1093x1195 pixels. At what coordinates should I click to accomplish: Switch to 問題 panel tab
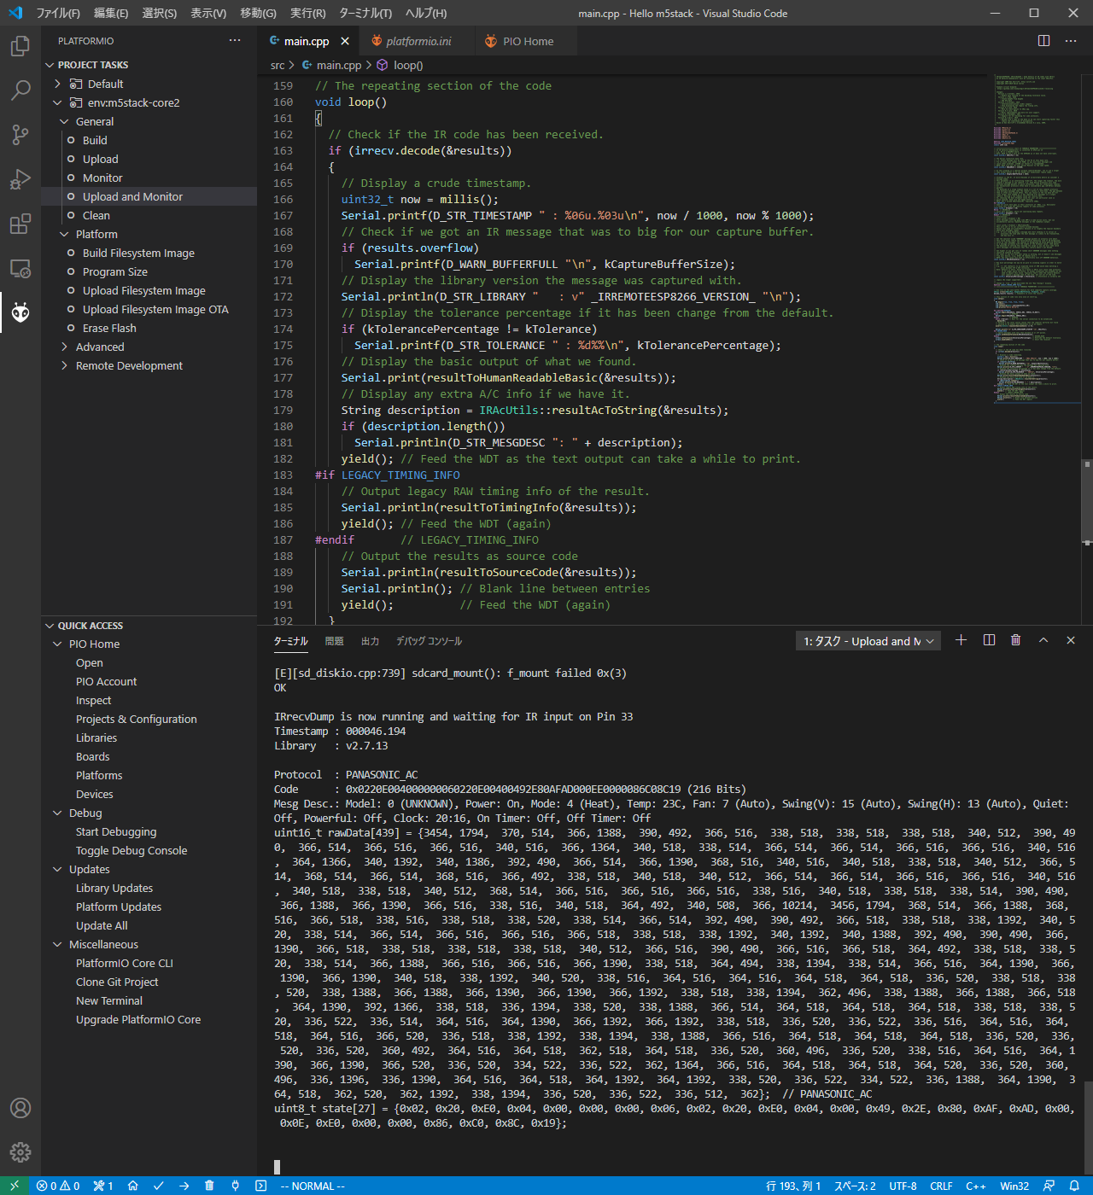coord(334,641)
